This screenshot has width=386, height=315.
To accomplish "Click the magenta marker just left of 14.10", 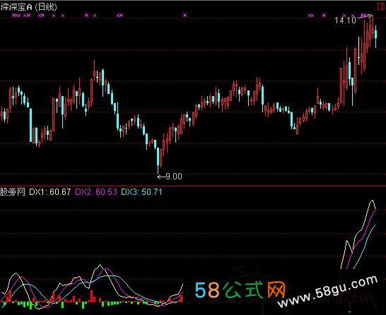I will click(x=324, y=16).
